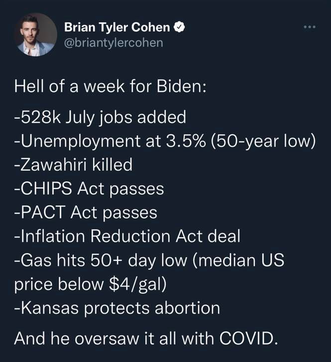Click the word 'COVID.' at the end

248,339
